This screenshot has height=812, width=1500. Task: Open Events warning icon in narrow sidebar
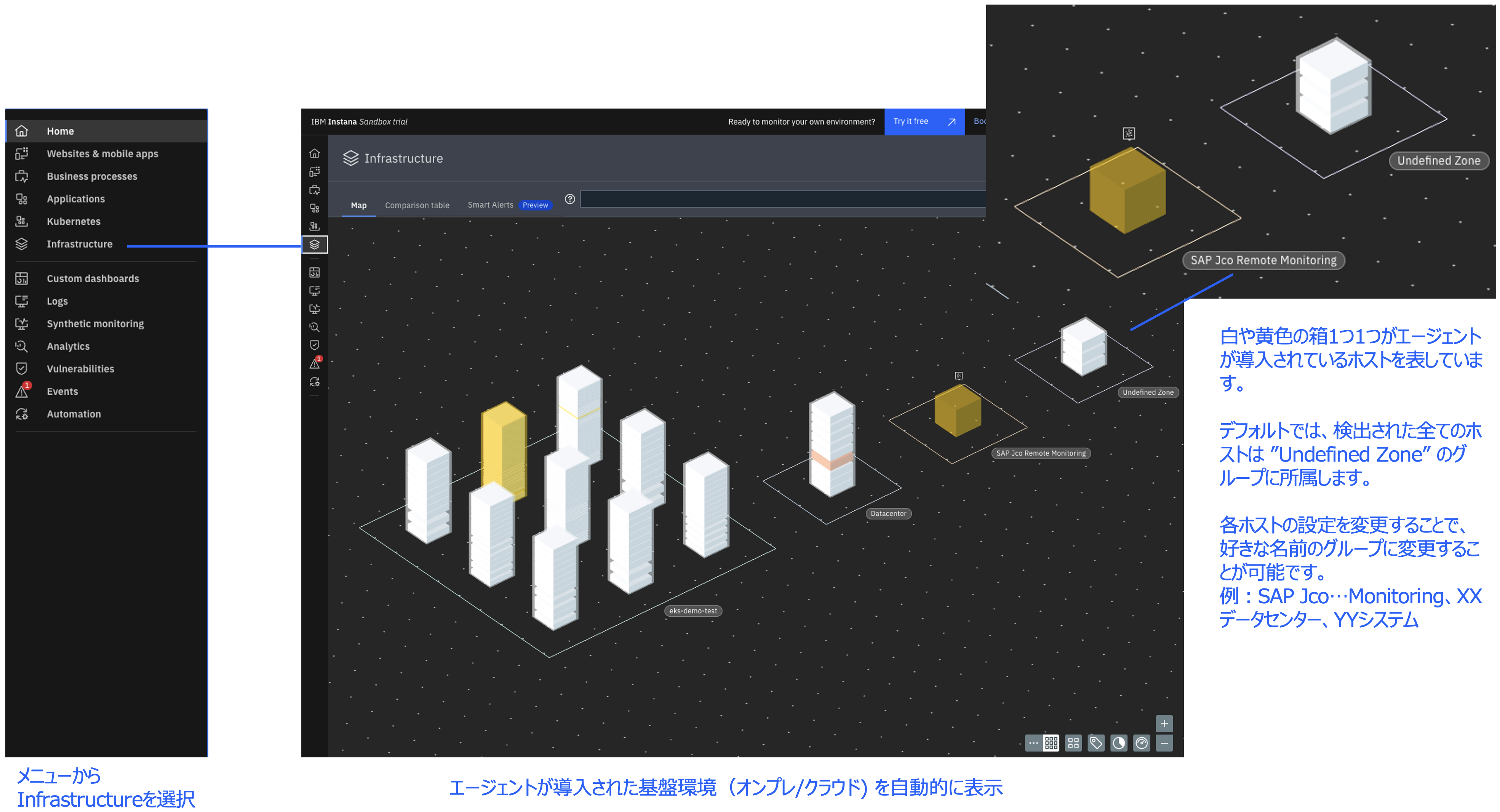315,364
